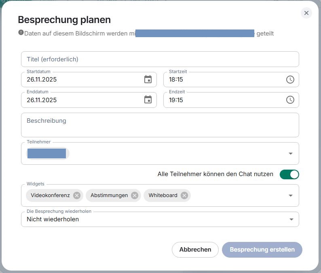This screenshot has height=273, width=321.
Task: Focus the Titel (erforderlich) input field
Action: pos(160,59)
